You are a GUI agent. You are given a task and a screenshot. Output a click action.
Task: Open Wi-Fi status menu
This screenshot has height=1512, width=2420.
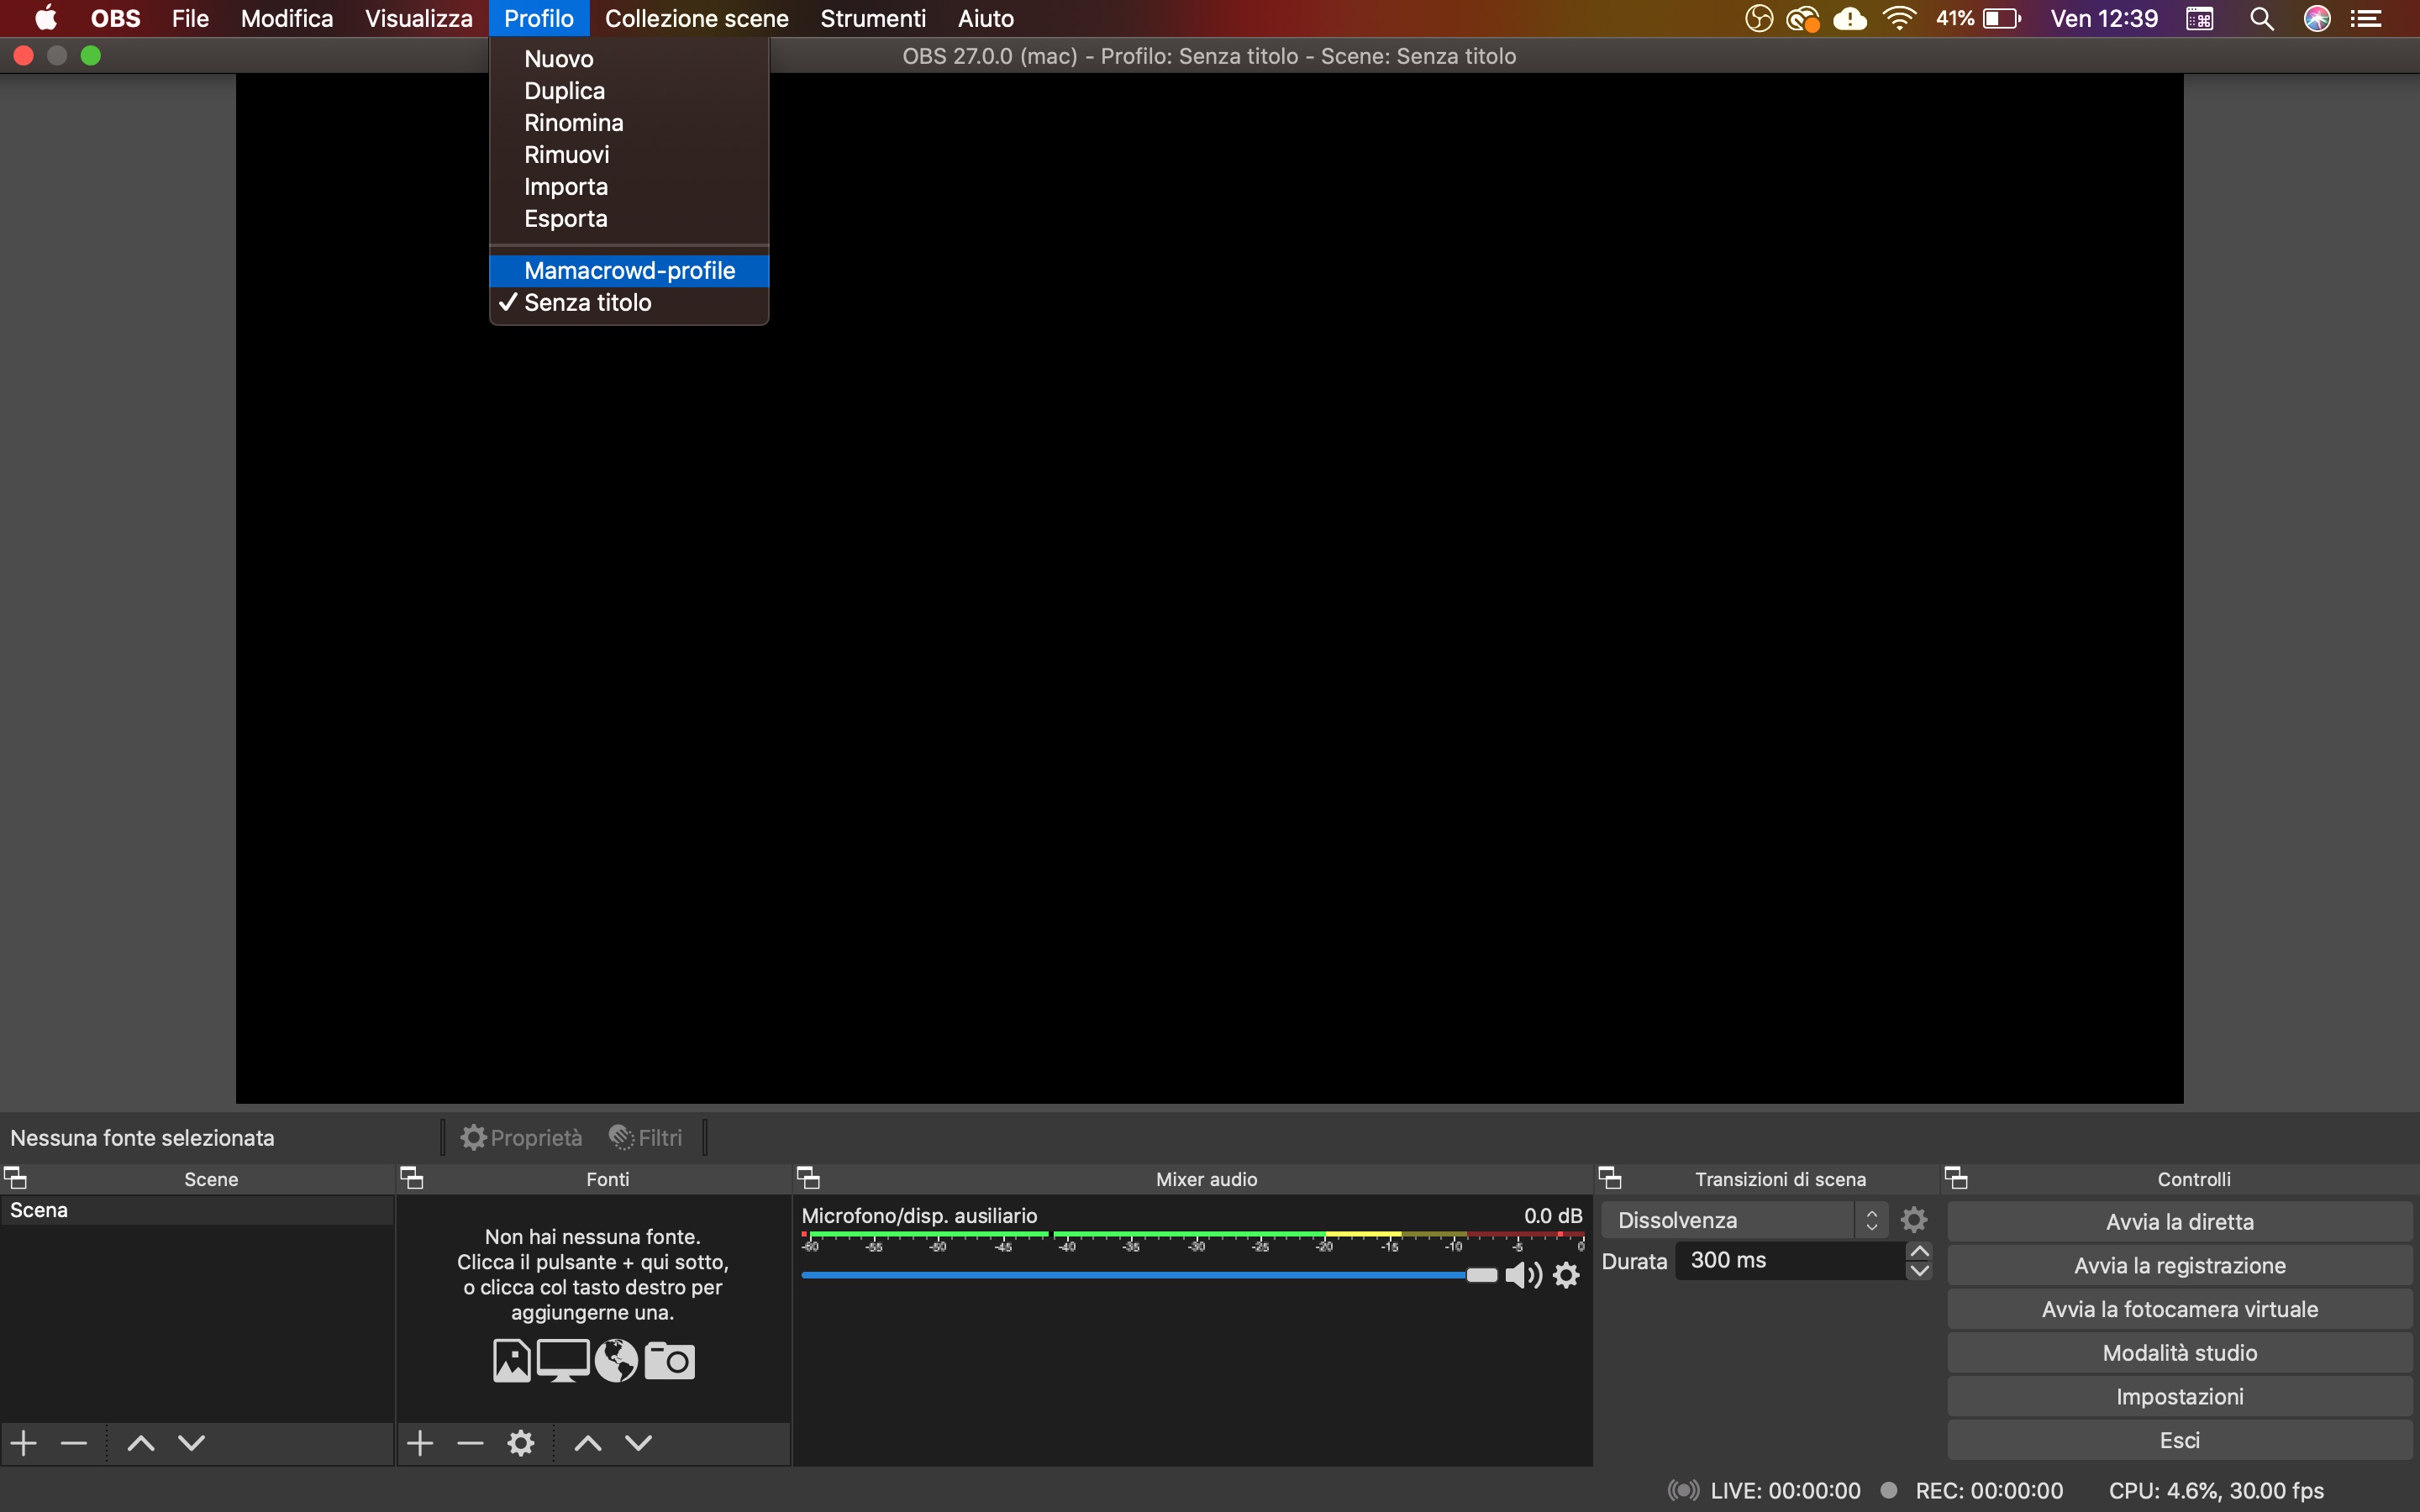coord(1898,19)
